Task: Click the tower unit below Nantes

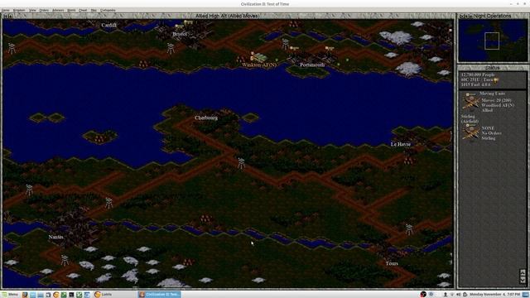Action: (65, 260)
